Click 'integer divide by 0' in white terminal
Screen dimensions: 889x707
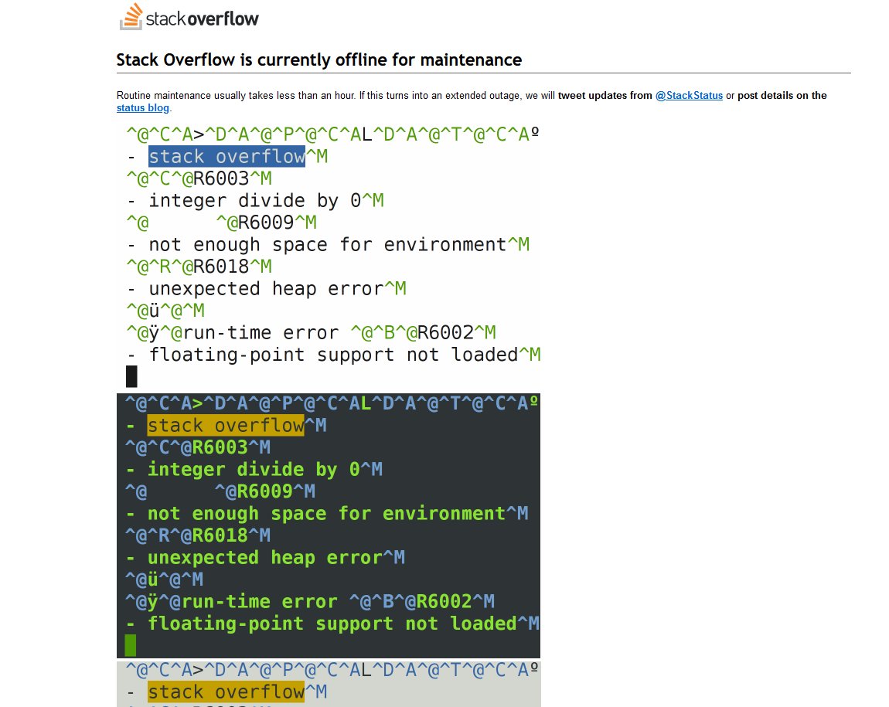tap(255, 201)
